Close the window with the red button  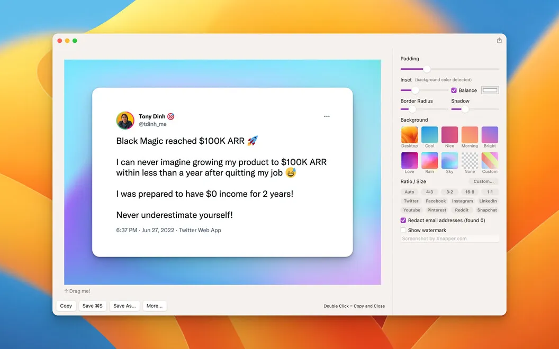(59, 41)
